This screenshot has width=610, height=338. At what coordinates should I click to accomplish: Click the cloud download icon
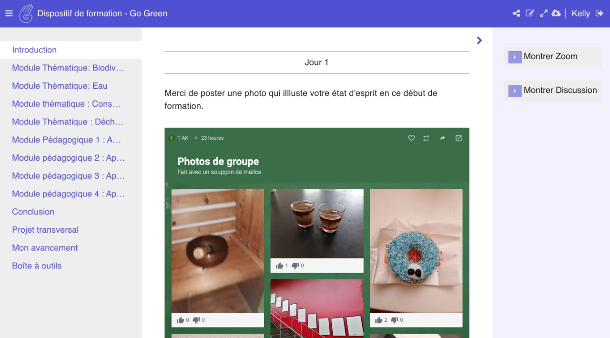556,13
